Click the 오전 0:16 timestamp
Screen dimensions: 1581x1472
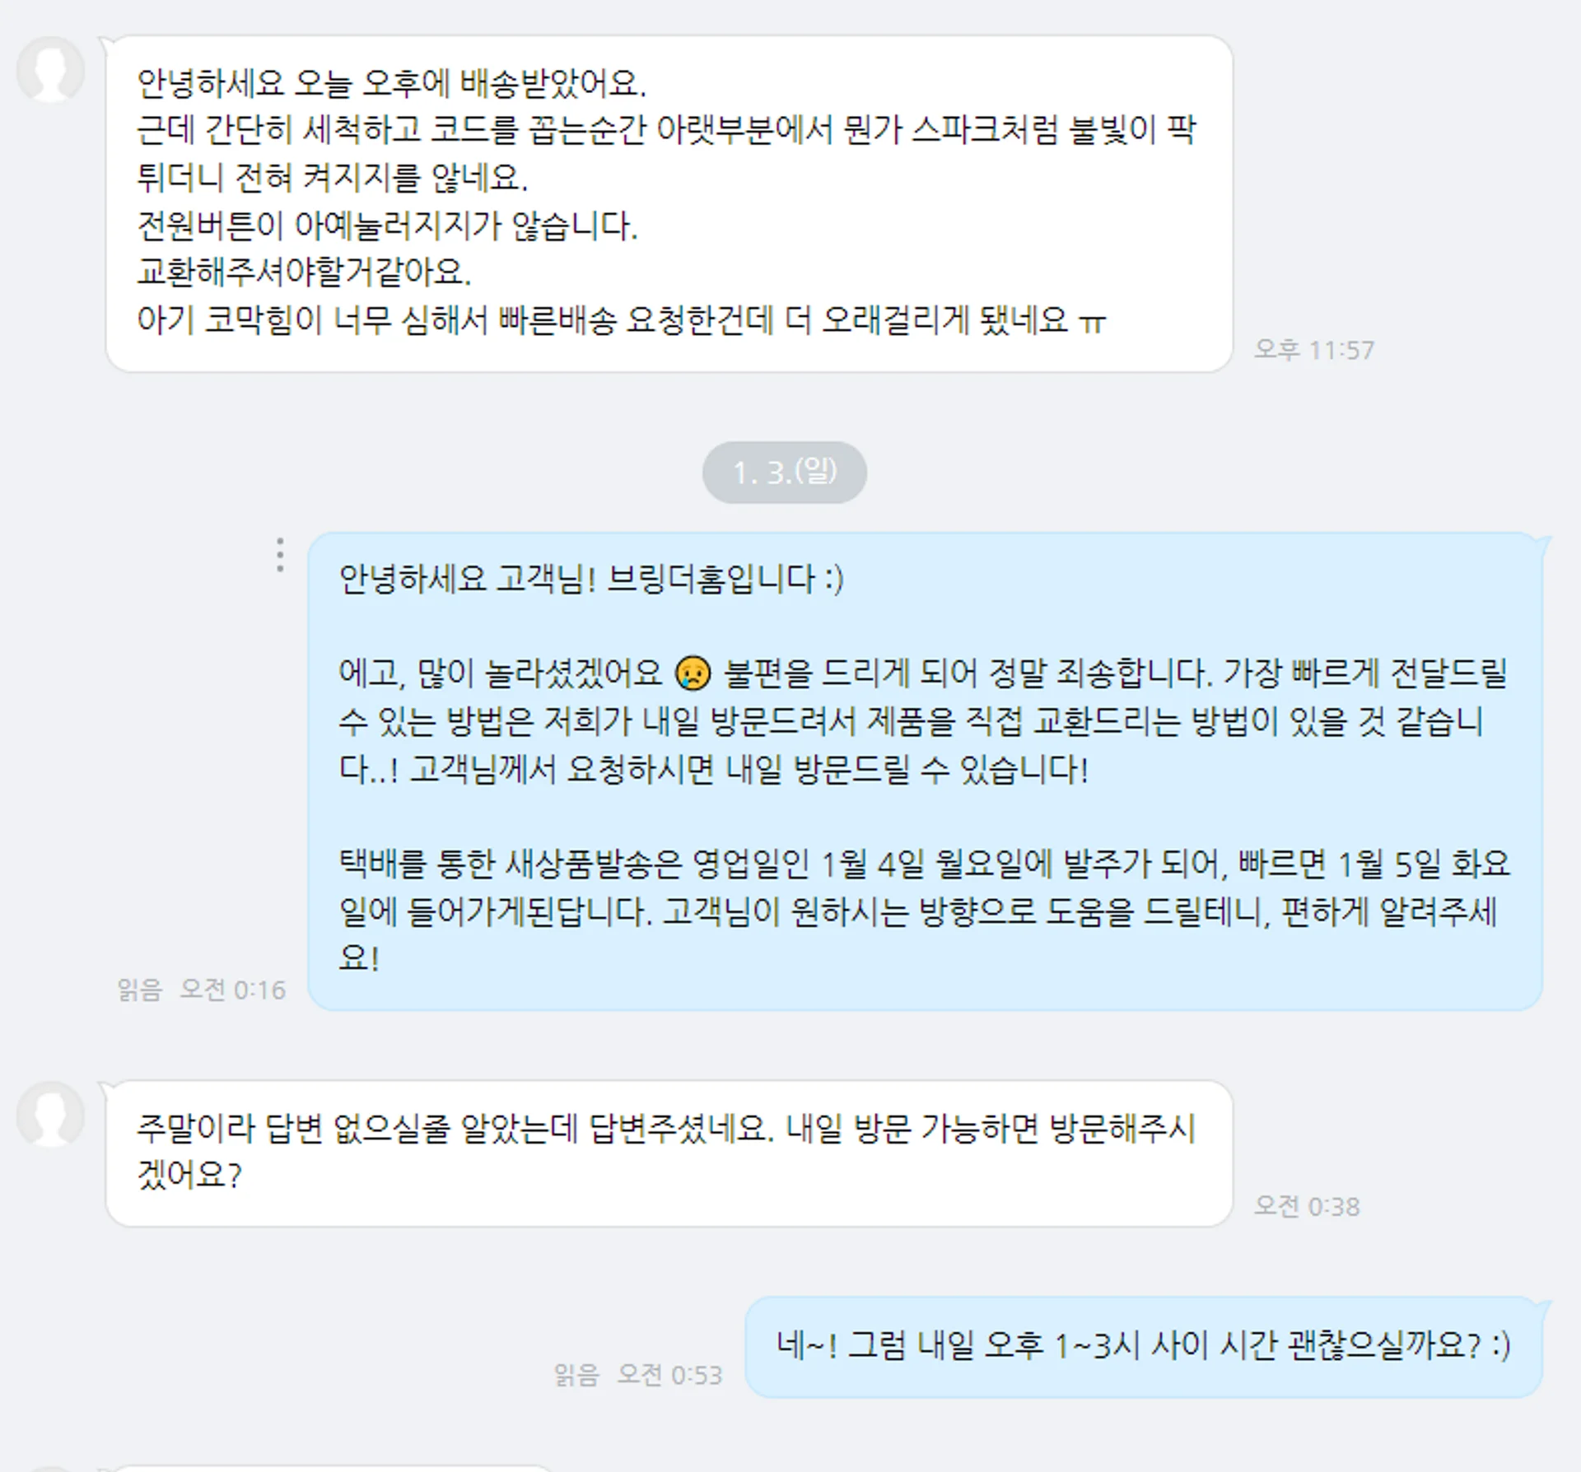(x=232, y=989)
